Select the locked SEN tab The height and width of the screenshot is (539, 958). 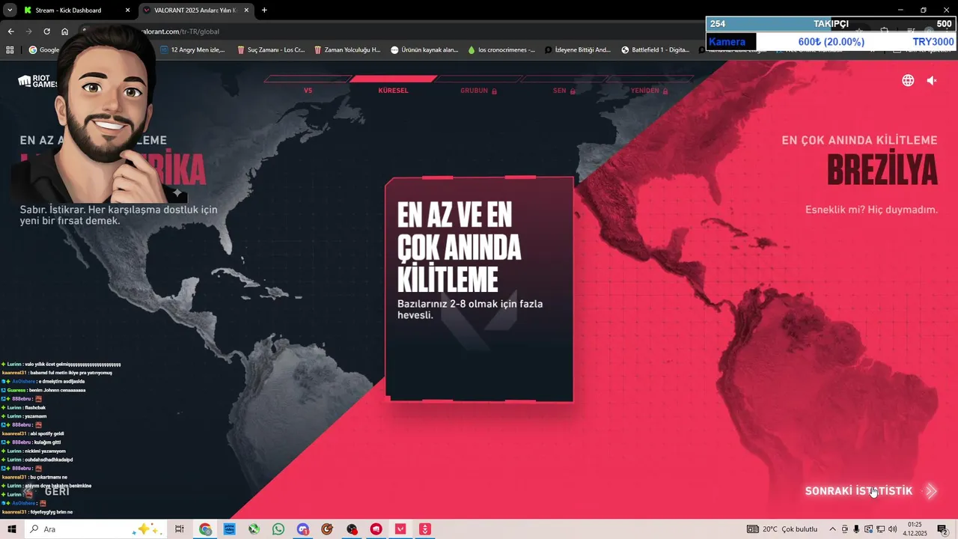point(564,91)
